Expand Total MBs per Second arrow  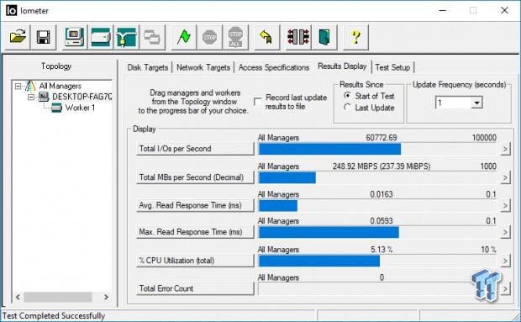pos(505,177)
